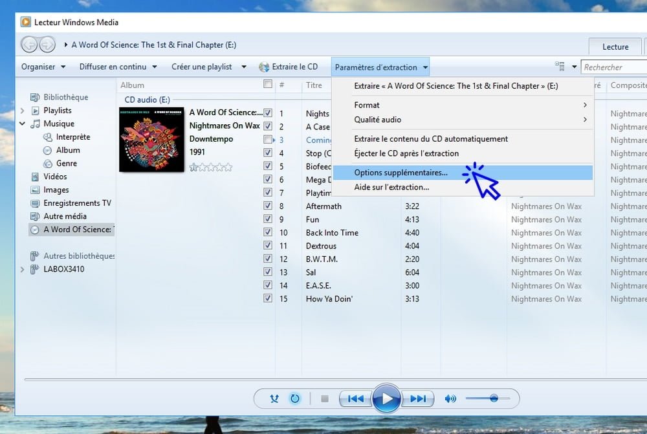Click the Genre icon in the sidebar
Image resolution: width=647 pixels, height=434 pixels.
point(48,164)
